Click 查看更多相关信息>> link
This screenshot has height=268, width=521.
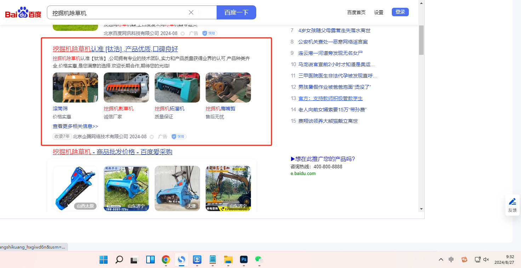tap(75, 126)
